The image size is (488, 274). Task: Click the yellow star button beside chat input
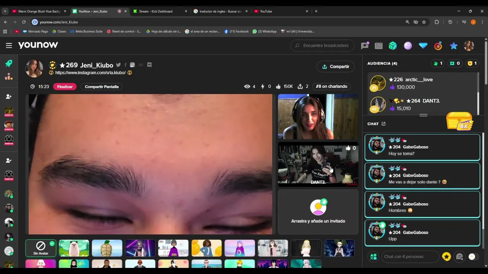tap(446, 256)
